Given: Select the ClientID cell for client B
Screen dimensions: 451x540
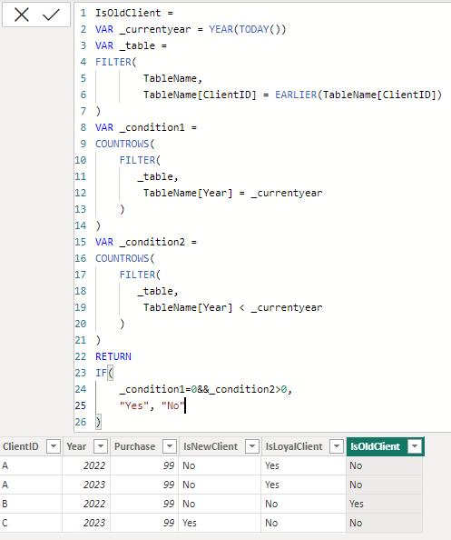Looking at the screenshot, I should (31, 504).
